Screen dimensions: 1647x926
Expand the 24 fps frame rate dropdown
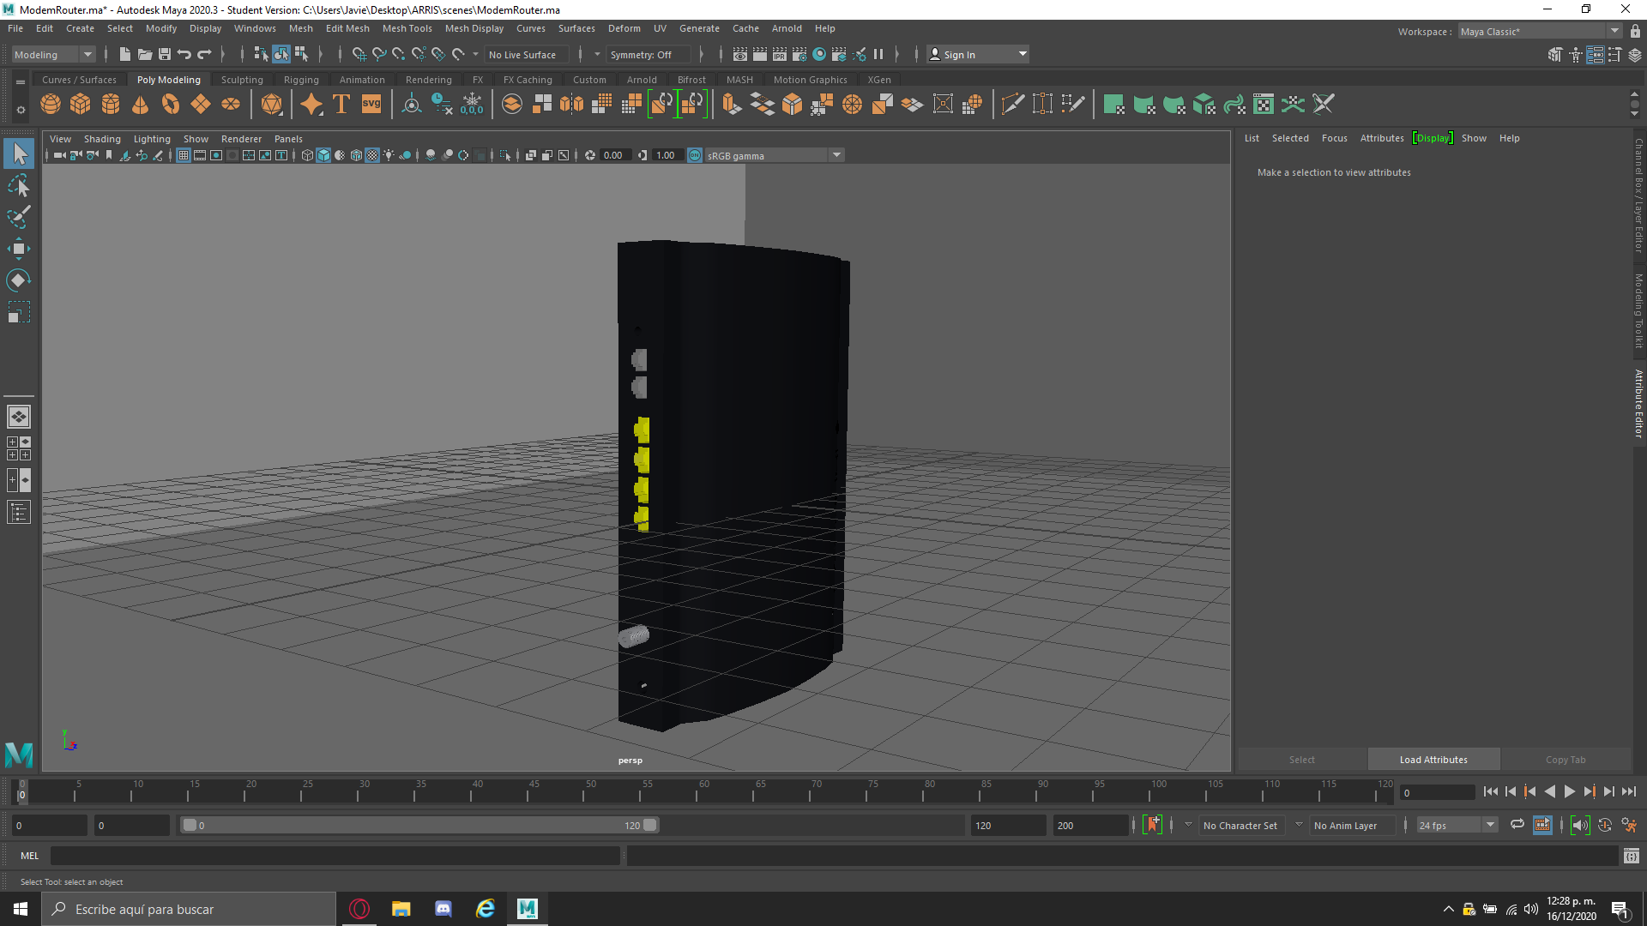[1490, 825]
